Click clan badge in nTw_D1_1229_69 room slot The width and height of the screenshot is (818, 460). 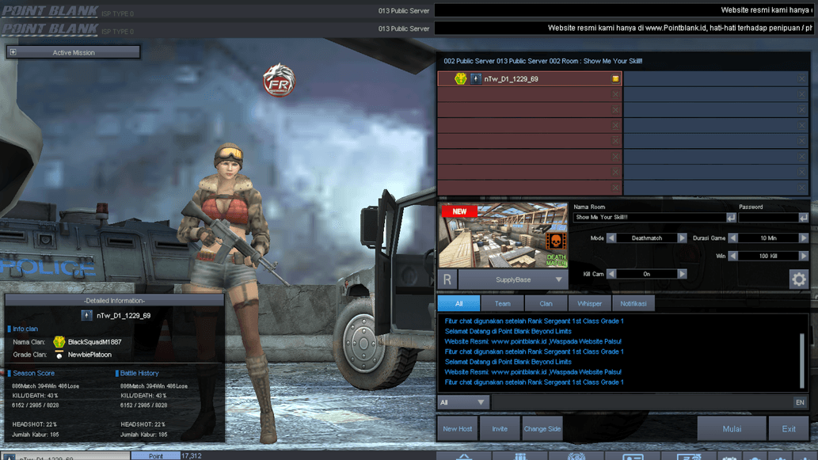(x=460, y=78)
